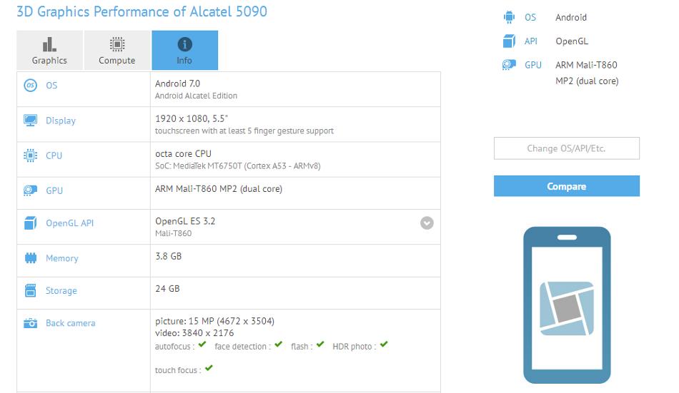Click the Storage label
This screenshot has height=393, width=679.
tap(61, 290)
